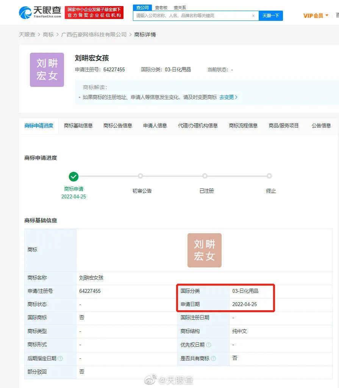Screen dimensions: 339x388
Task: Select the 查关系 search tab
Action: click(x=180, y=8)
